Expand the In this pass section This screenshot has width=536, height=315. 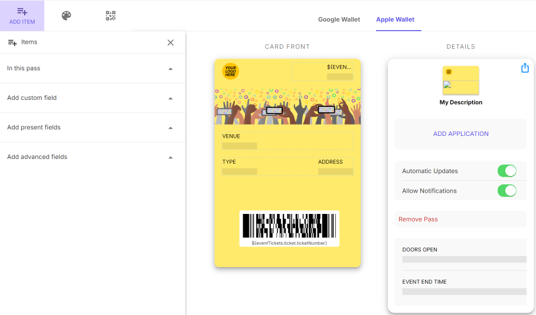(93, 69)
